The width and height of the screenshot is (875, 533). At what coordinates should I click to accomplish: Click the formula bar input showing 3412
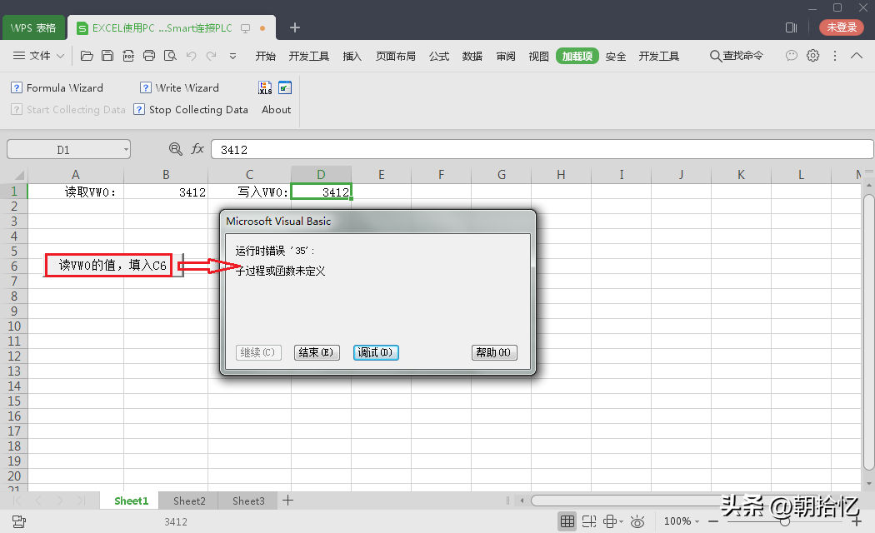click(542, 150)
